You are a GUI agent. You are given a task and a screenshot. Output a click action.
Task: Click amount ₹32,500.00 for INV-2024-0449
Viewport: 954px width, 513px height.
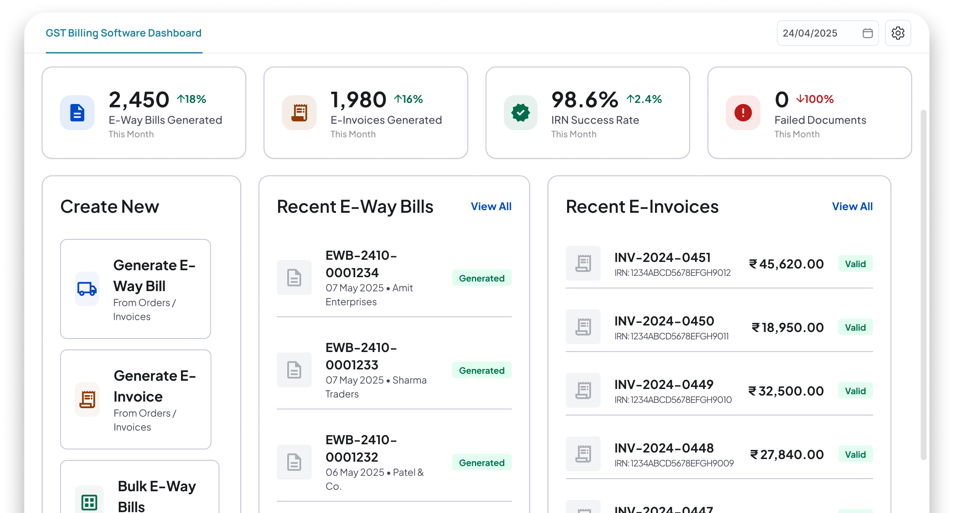(x=786, y=391)
